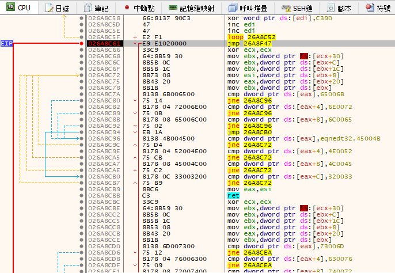Toggle breakpoint bullet at 026A8C66
The width and height of the screenshot is (395, 273).
81,50
